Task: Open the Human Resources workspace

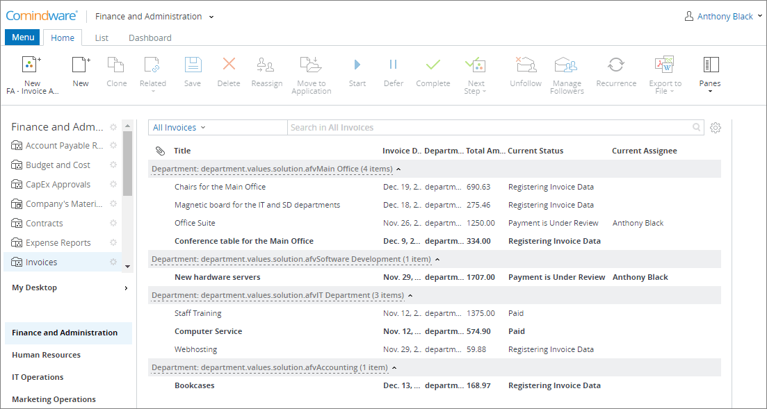Action: (45, 354)
